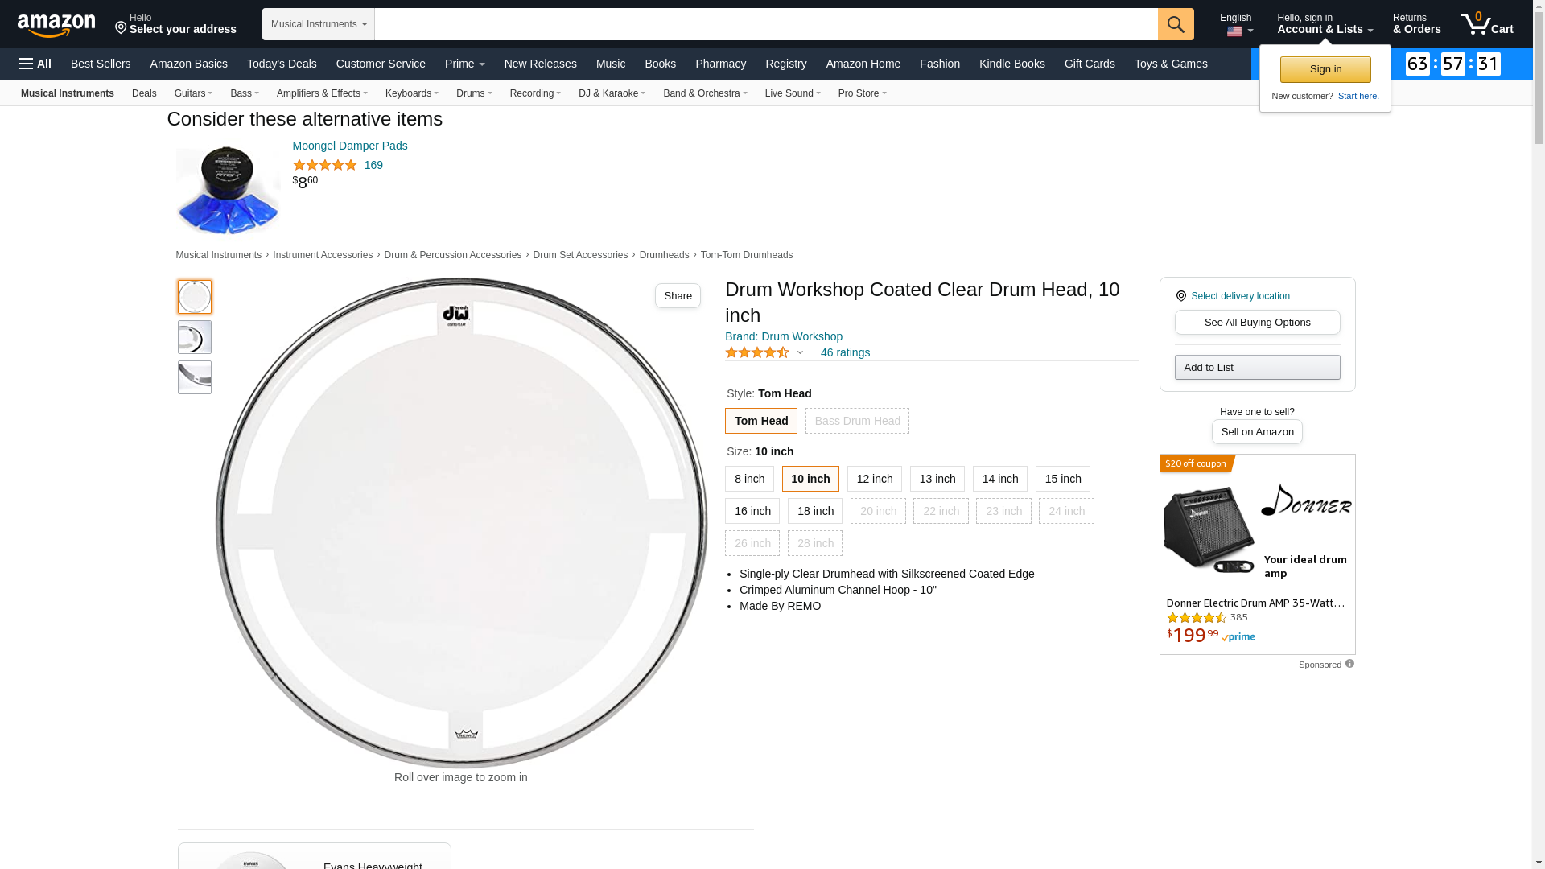Click the Amazon logo

[x=56, y=25]
